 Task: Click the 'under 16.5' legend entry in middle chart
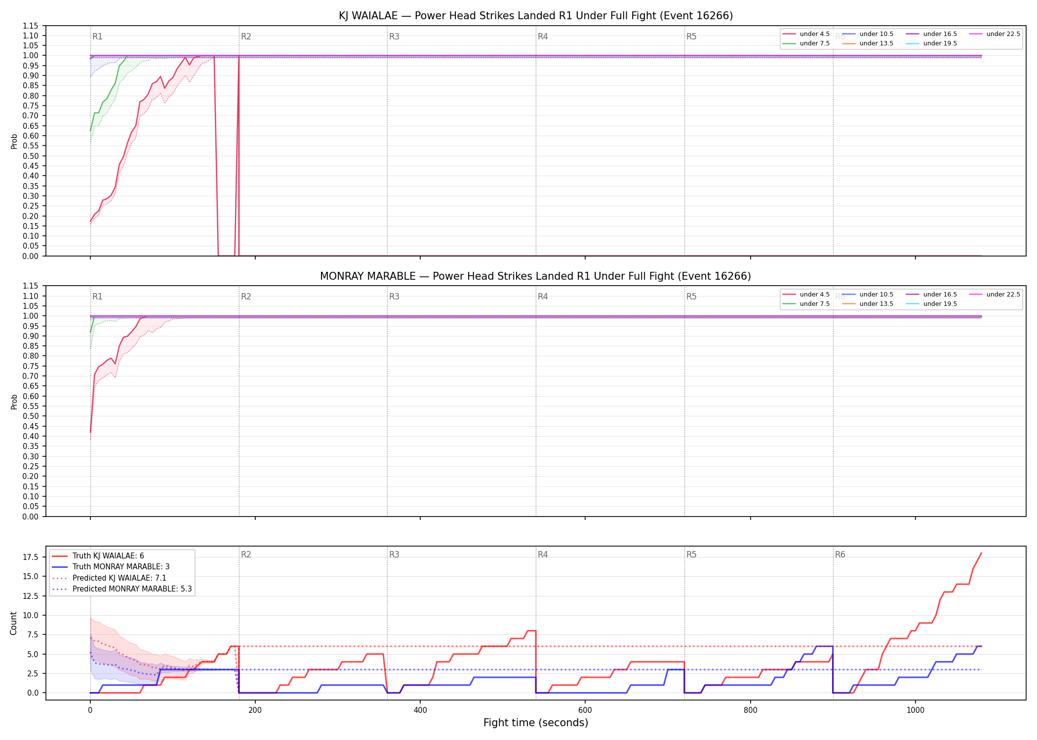pos(931,295)
